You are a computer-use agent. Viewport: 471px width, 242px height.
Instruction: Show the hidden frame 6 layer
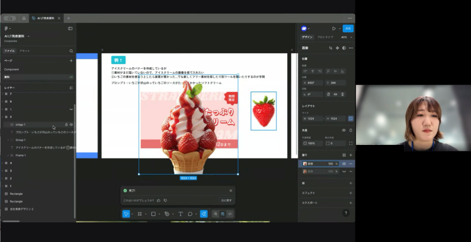coord(71,109)
